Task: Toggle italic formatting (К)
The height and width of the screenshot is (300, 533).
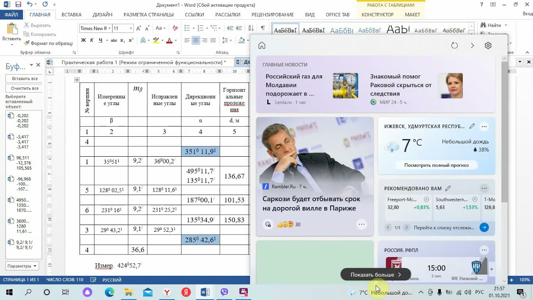Action: [92, 40]
